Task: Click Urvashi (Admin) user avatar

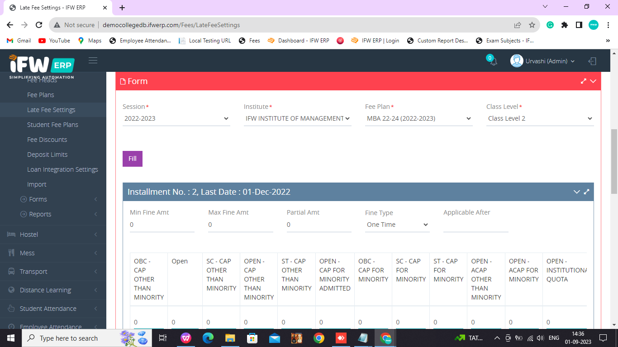Action: (517, 61)
